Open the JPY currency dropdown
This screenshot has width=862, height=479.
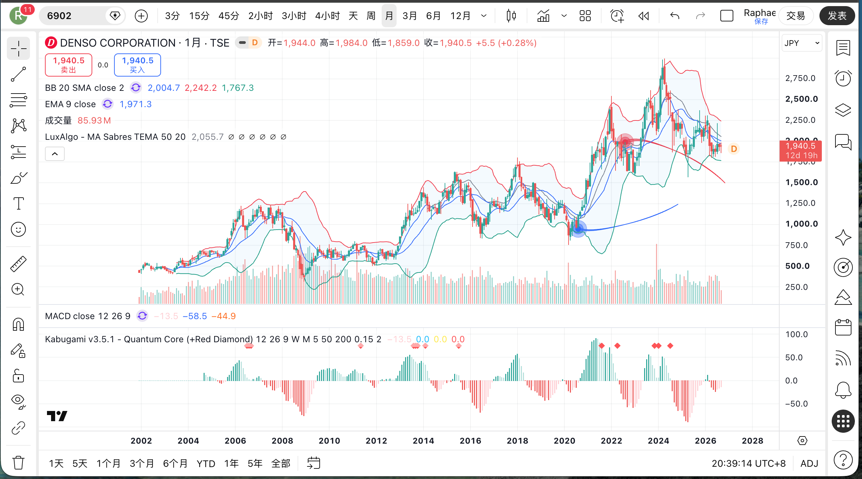click(x=802, y=43)
